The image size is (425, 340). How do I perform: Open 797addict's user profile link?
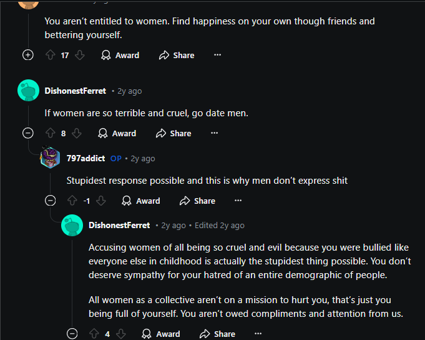85,158
